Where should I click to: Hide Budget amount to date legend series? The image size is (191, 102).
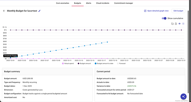(x=104, y=63)
